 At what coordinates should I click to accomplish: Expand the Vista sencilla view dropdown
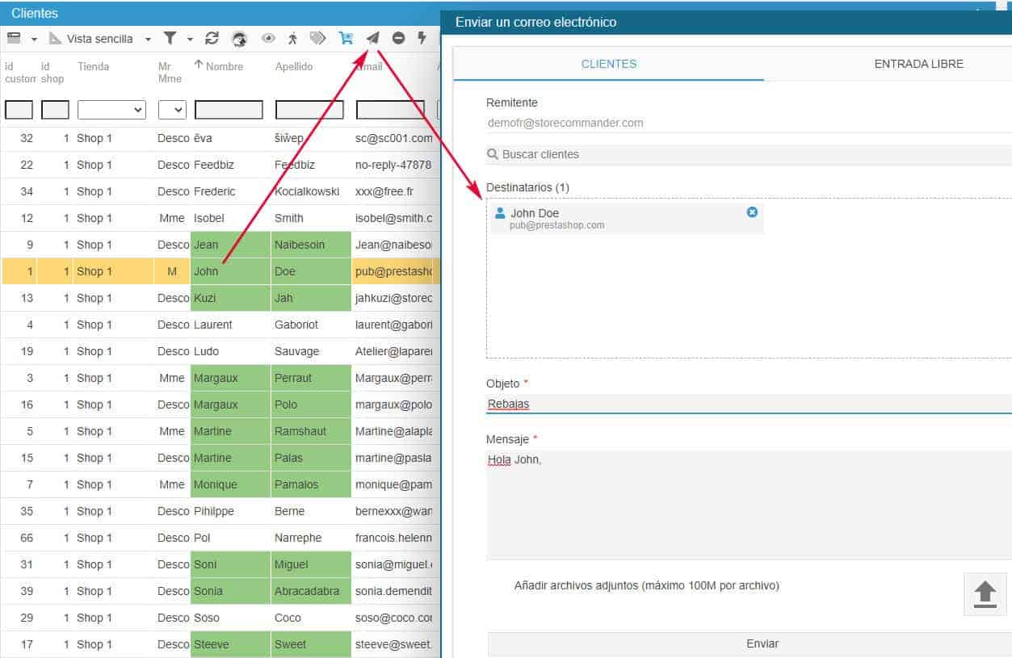click(148, 39)
